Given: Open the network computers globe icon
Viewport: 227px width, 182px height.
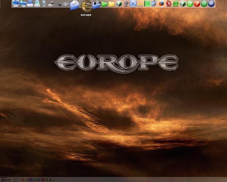Looking at the screenshot, I should pyautogui.click(x=23, y=3).
